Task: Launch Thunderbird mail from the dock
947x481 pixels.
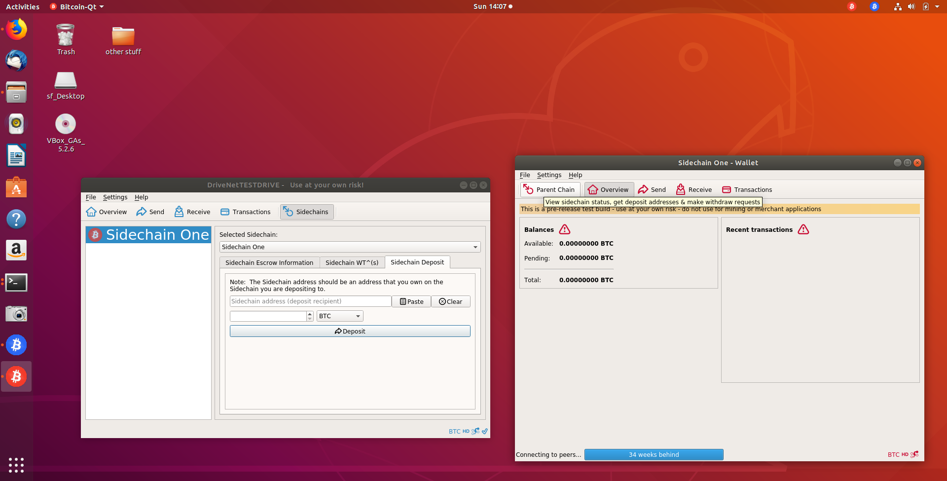Action: tap(16, 61)
